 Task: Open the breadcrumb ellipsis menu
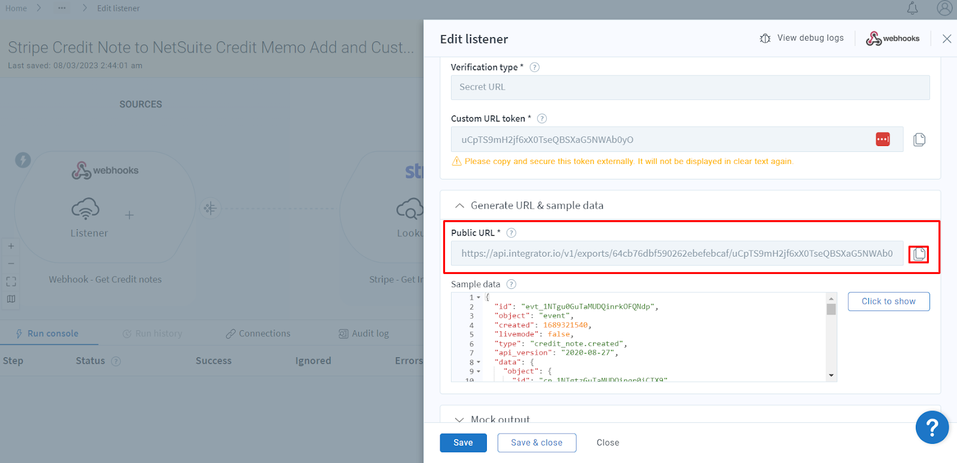pyautogui.click(x=62, y=8)
